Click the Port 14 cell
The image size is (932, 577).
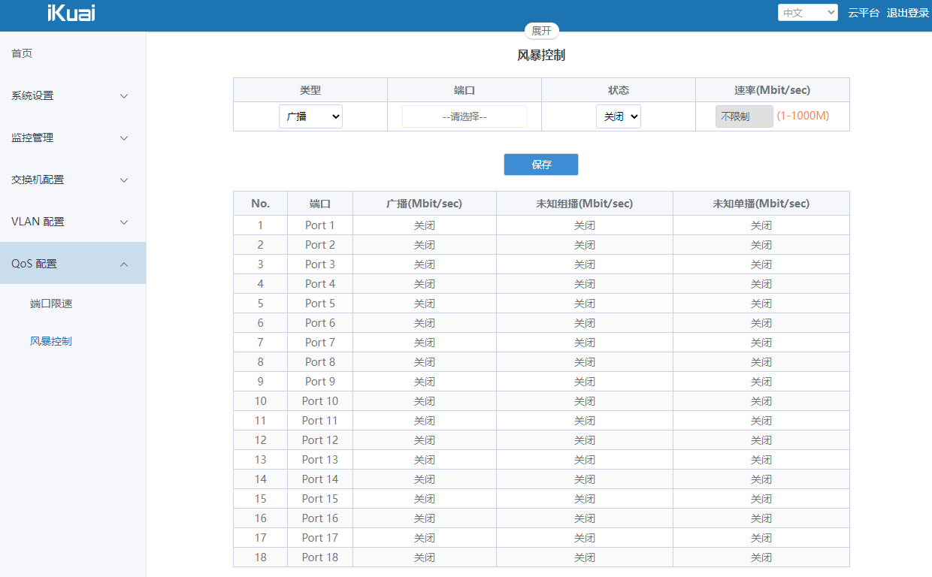[320, 479]
